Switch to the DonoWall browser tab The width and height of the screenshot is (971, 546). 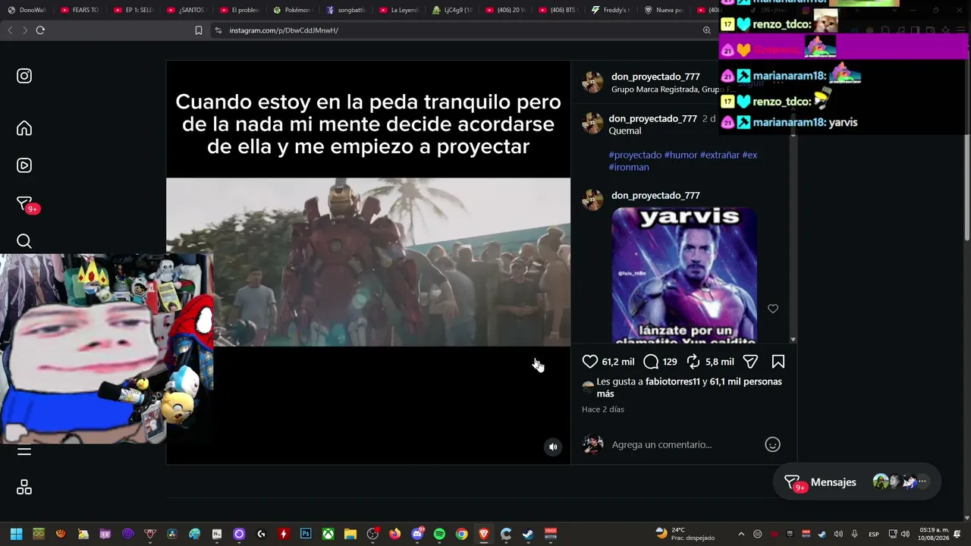(x=27, y=10)
